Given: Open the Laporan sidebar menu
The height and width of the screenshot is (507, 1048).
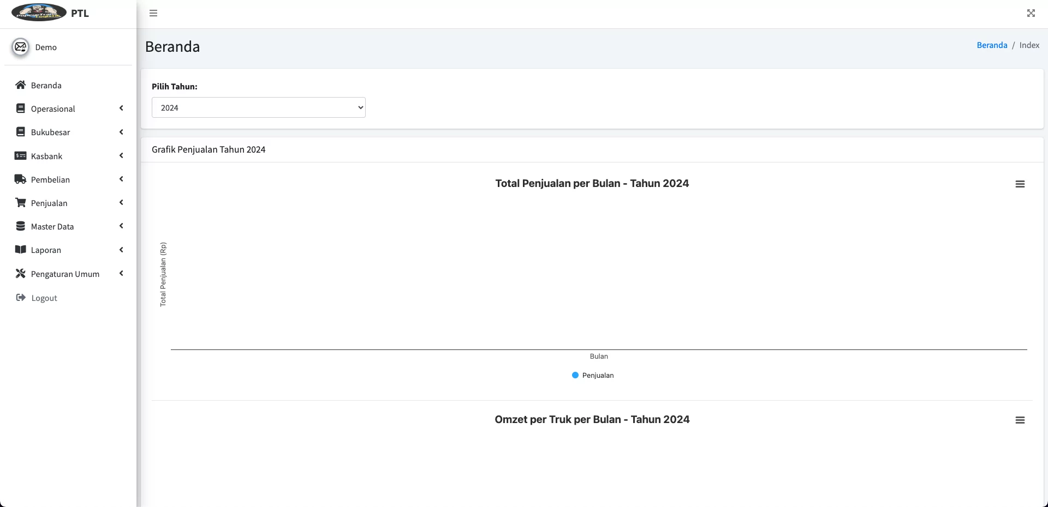Looking at the screenshot, I should pos(68,250).
